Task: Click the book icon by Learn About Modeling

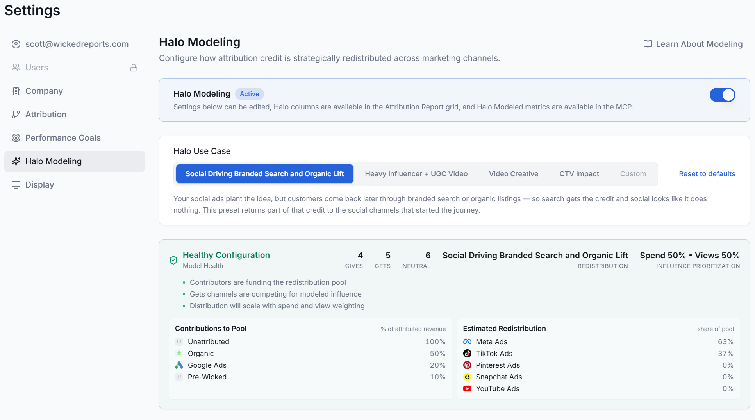Action: pyautogui.click(x=648, y=44)
